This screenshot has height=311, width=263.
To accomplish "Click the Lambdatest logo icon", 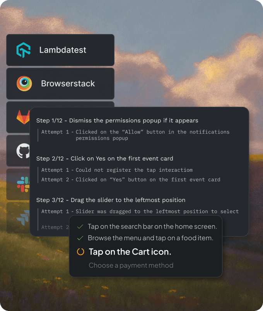I will (24, 50).
